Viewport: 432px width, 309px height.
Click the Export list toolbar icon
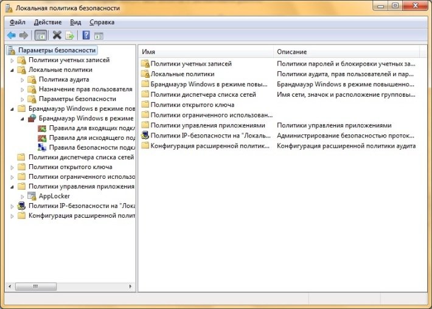70,35
